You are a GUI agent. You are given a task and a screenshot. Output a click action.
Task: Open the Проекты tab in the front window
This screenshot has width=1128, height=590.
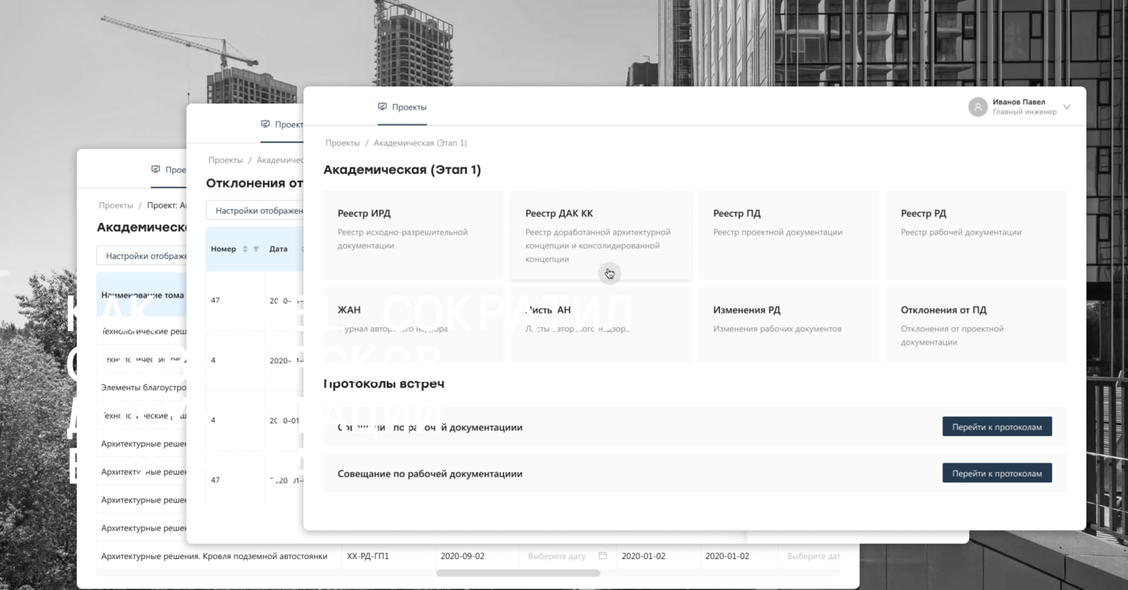tap(402, 107)
